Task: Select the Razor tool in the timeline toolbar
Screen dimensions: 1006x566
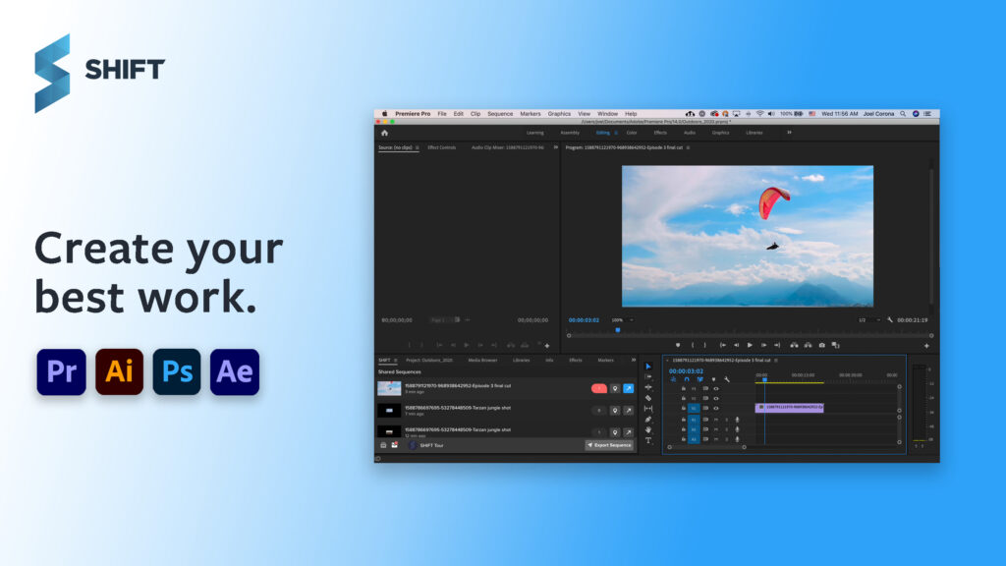Action: click(647, 397)
